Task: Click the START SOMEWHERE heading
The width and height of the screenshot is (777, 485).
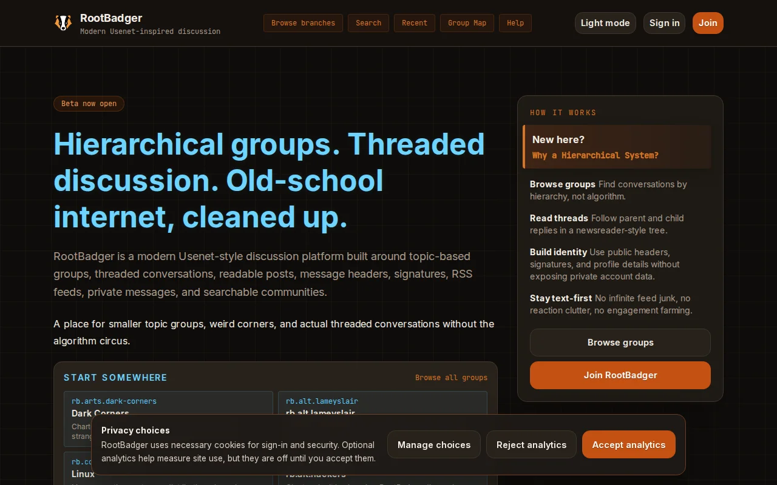Action: (x=115, y=378)
